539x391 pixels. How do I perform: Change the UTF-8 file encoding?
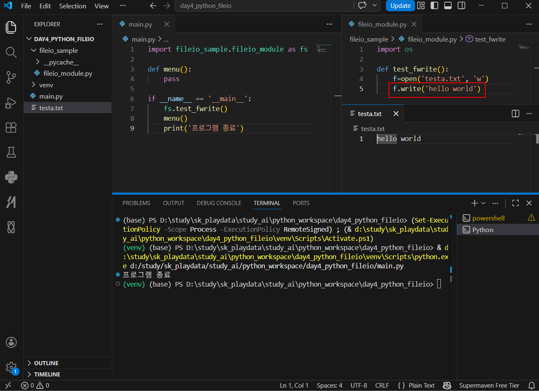(x=359, y=386)
